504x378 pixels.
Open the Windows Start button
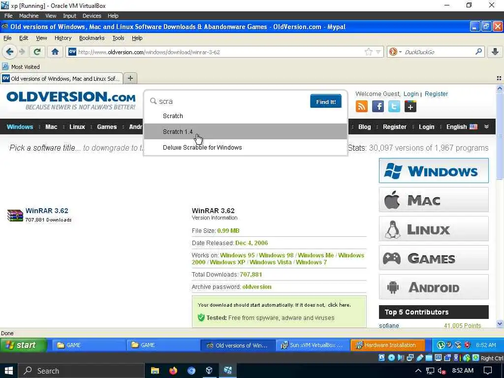tap(9, 371)
